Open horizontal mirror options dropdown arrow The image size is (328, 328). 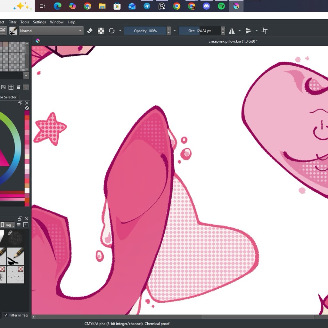[240, 31]
